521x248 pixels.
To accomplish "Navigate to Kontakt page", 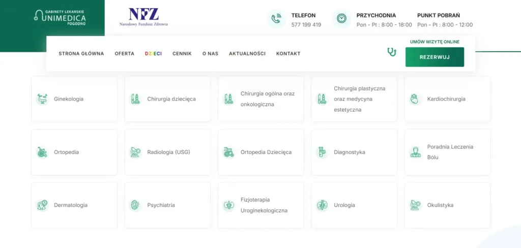I will coord(288,54).
